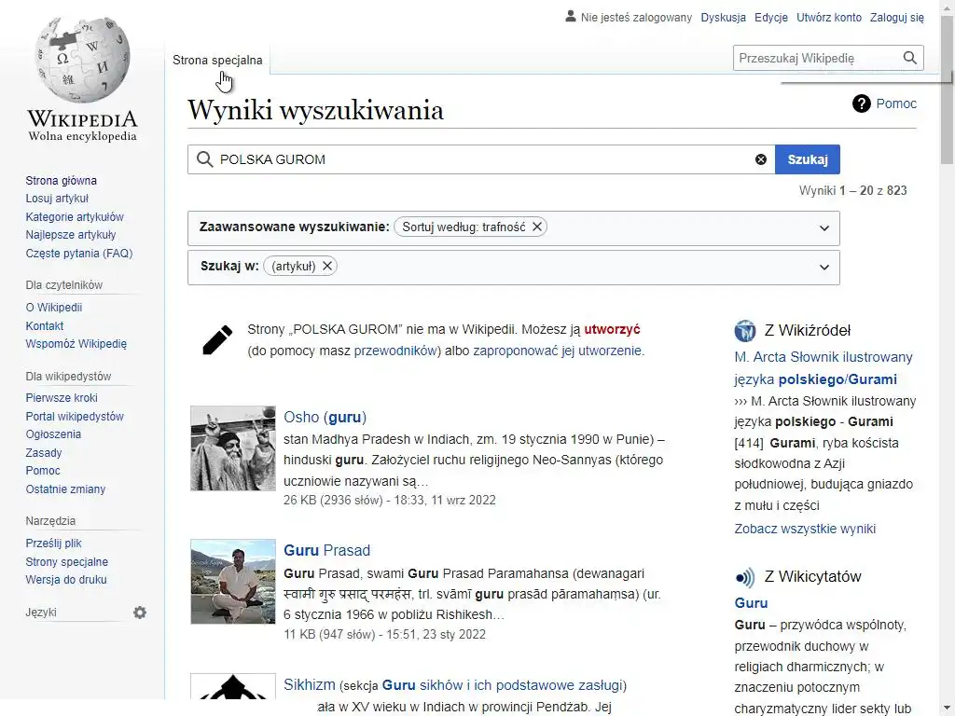Open 'O Wikipedii' in the sidebar
Screen dimensions: 955x716
[53, 308]
